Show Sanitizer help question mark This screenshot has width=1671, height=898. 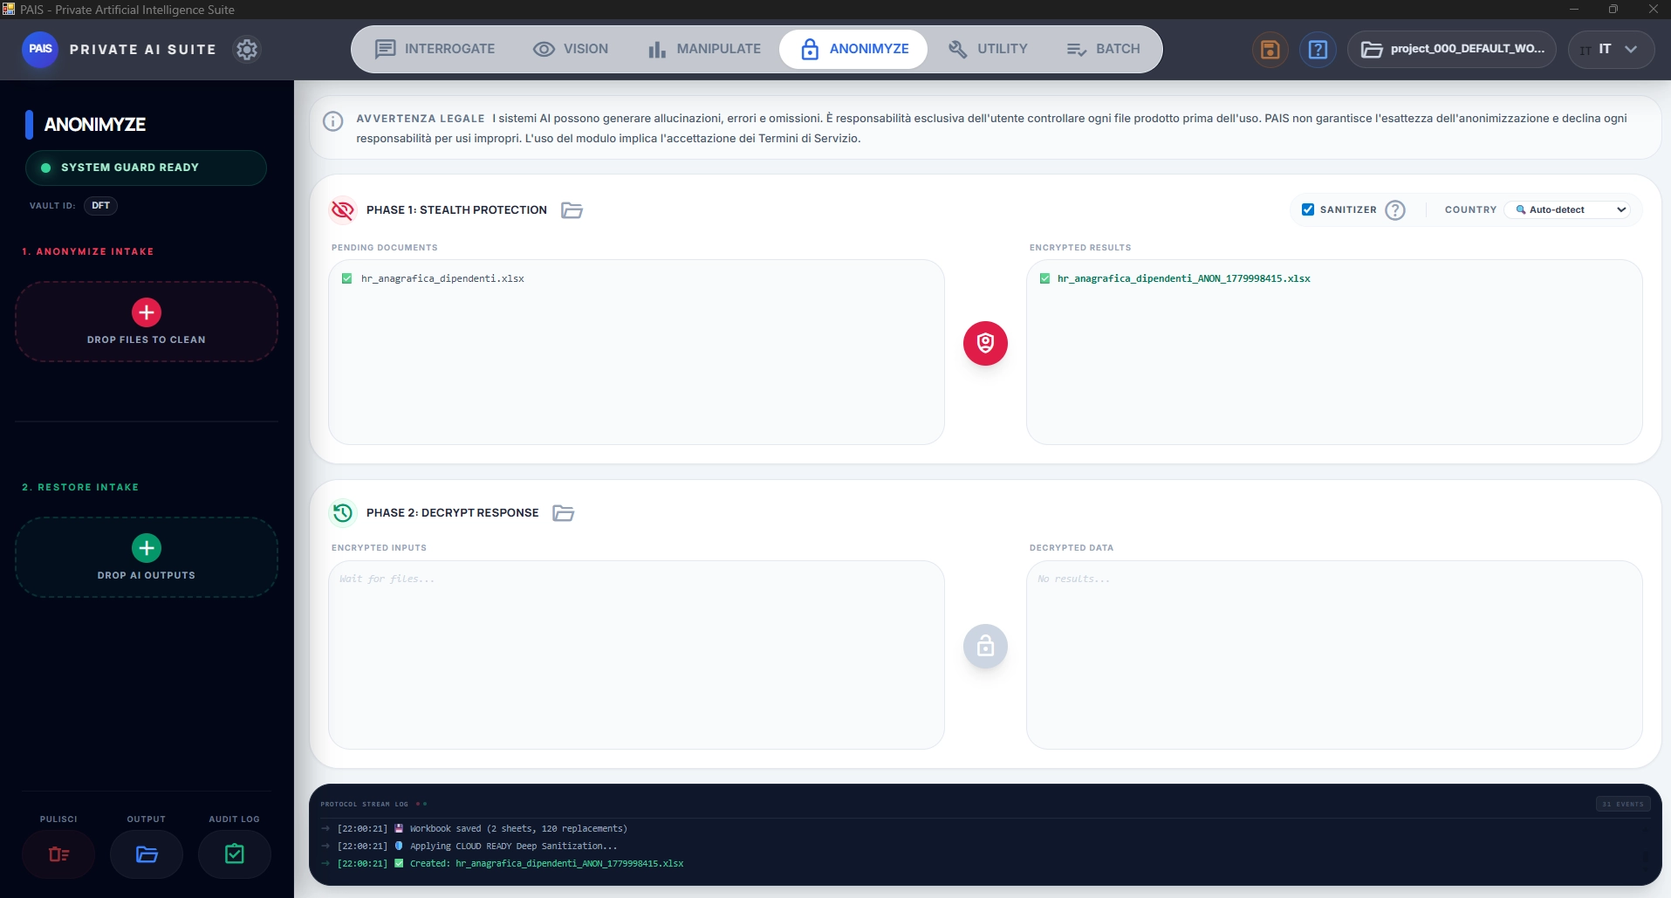coord(1395,210)
